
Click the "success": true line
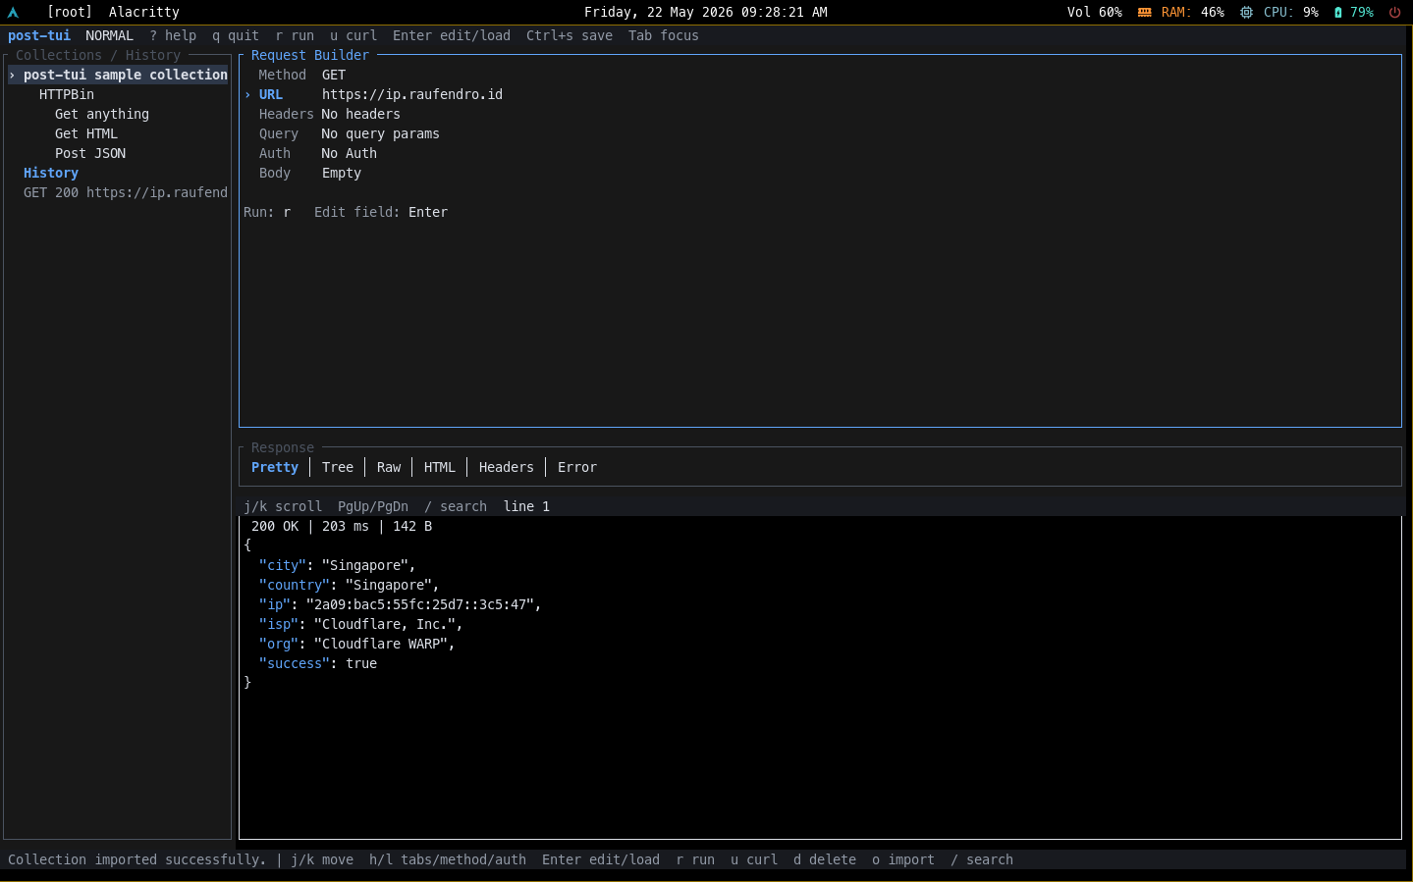click(x=318, y=664)
